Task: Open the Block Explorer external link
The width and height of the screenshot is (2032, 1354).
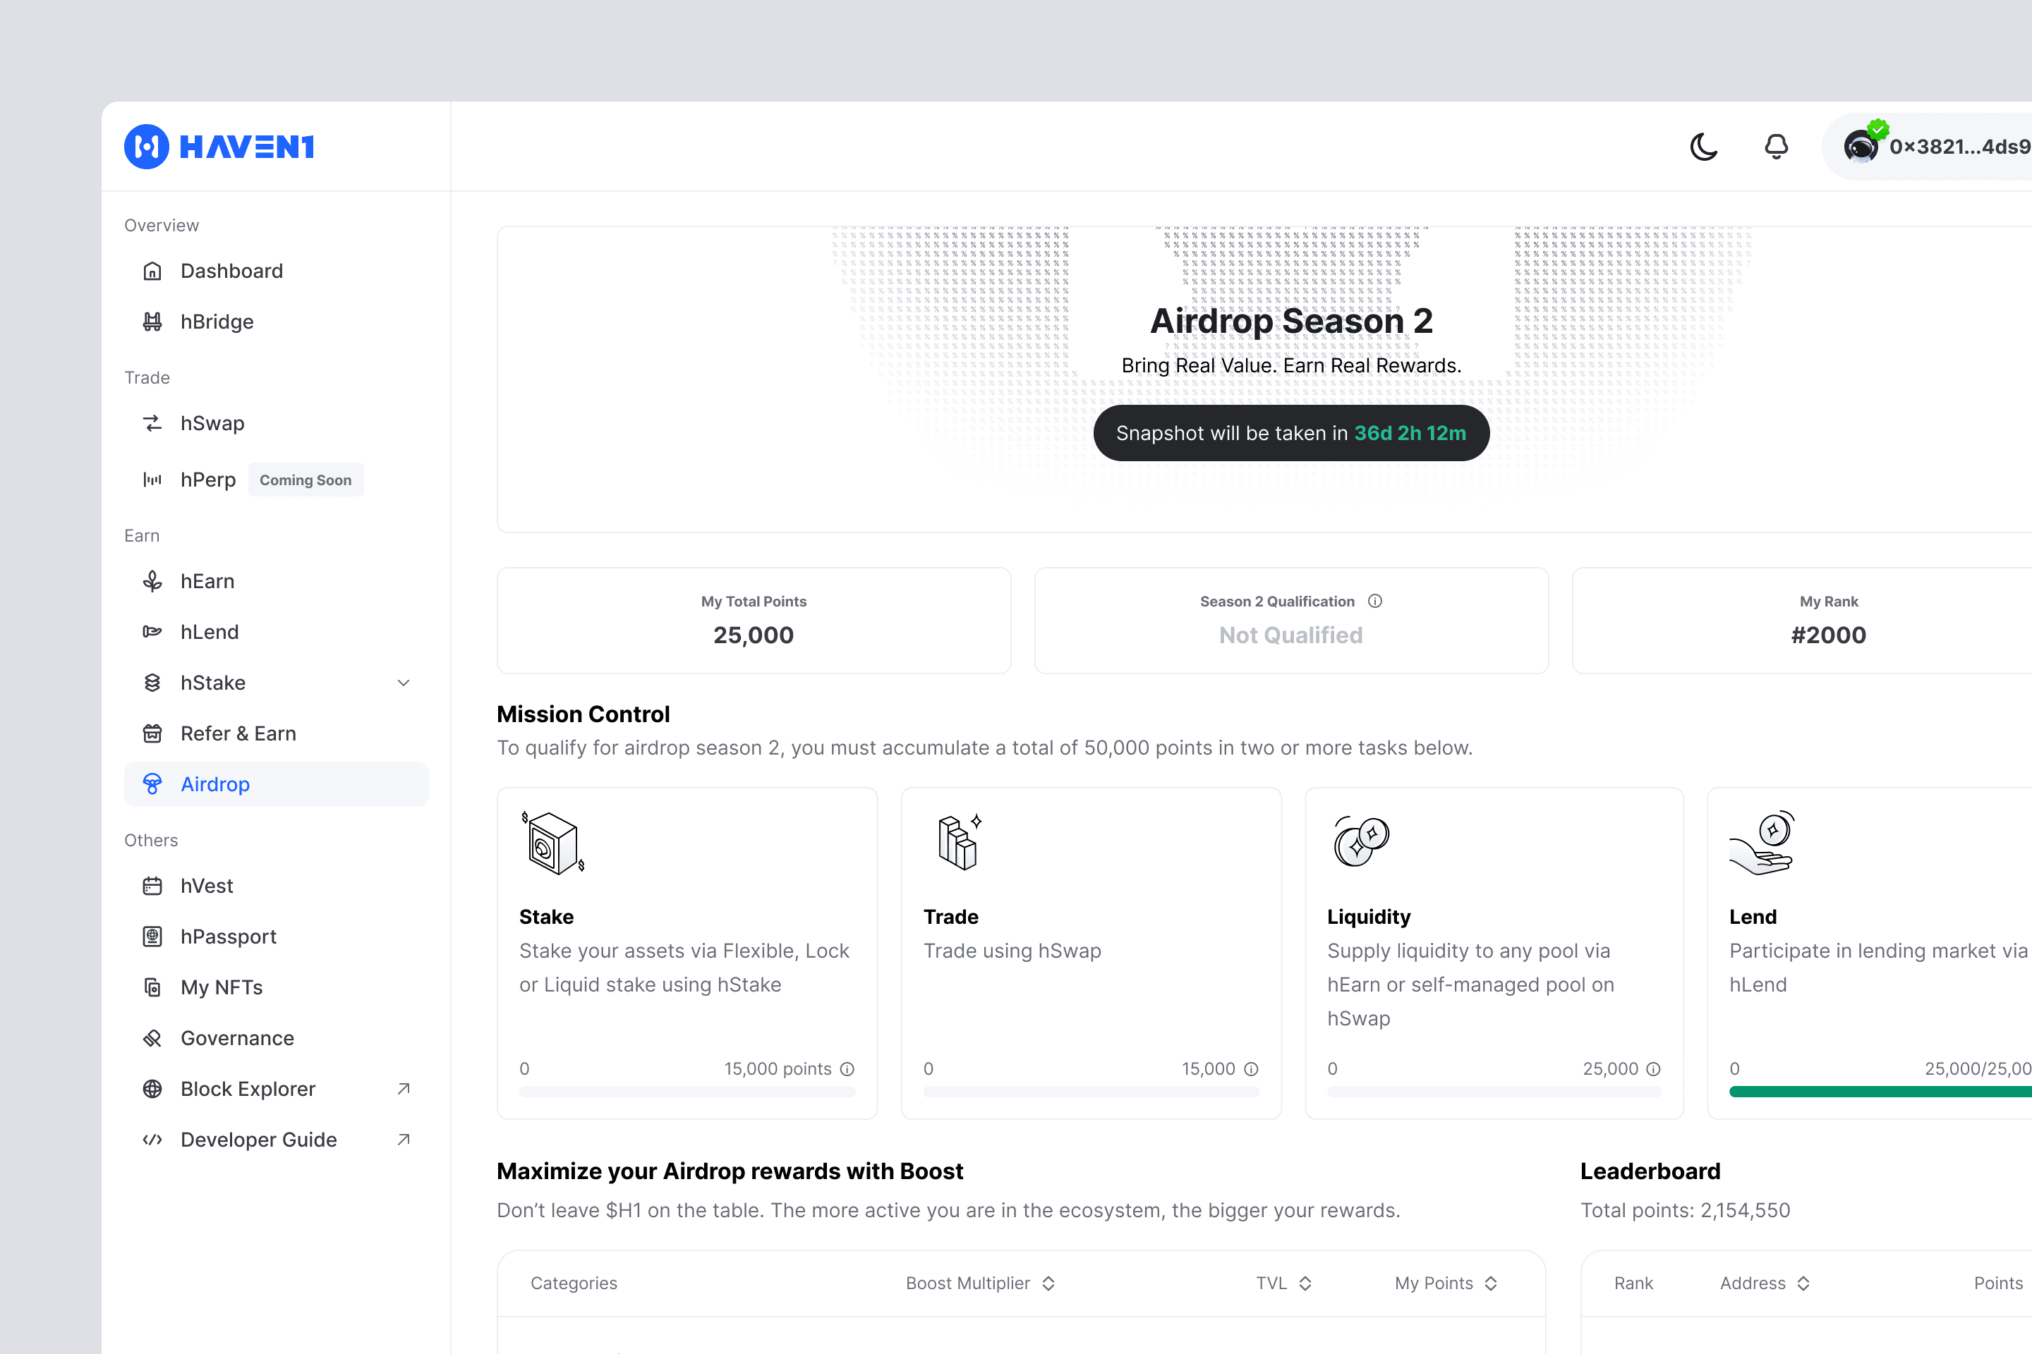Action: [248, 1089]
